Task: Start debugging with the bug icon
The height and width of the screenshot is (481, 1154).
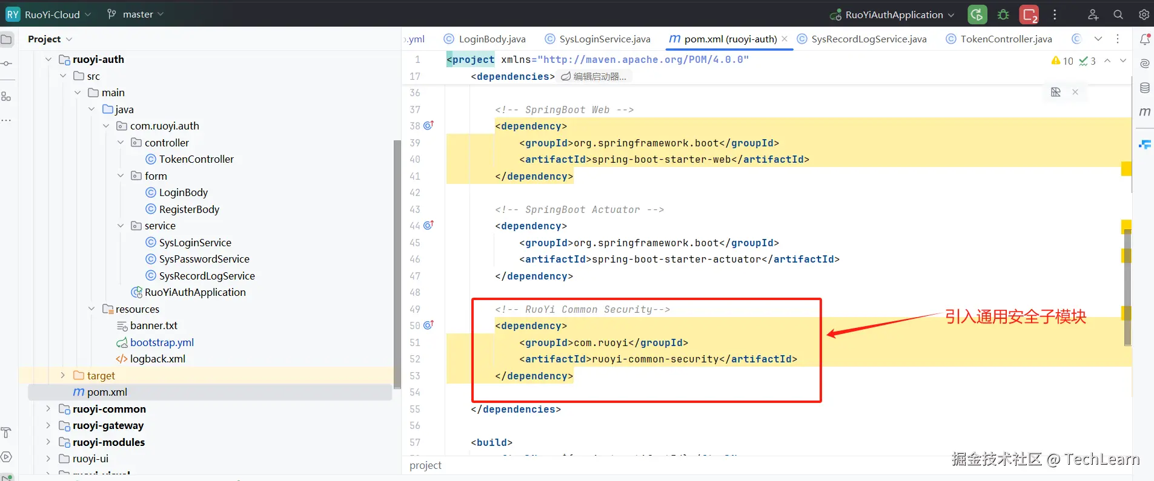Action: point(1003,15)
